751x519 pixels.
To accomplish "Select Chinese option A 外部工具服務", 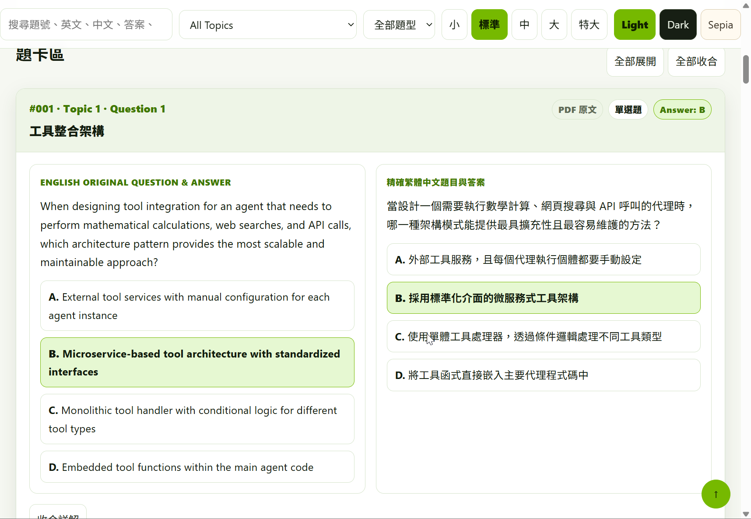I will point(544,259).
